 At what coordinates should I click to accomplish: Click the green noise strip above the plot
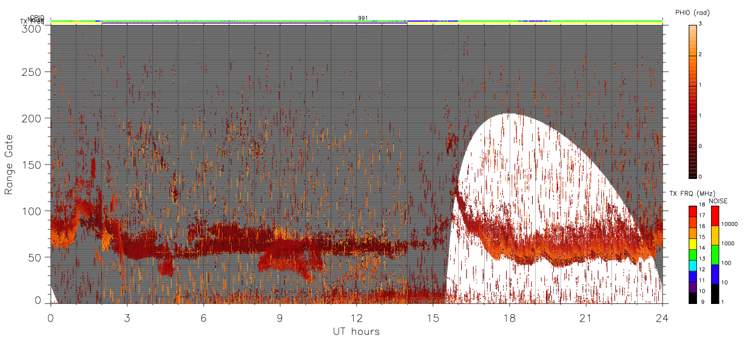click(357, 21)
